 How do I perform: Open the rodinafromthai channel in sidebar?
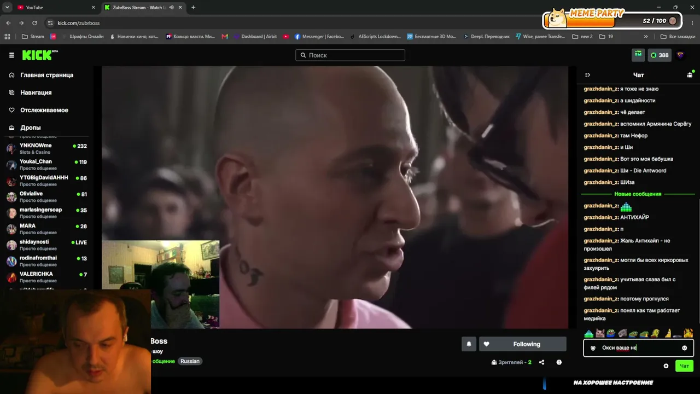point(47,261)
